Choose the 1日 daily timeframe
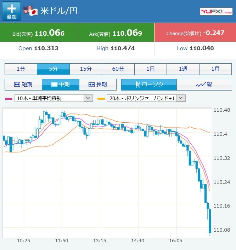The image size is (236, 250). 151,69
